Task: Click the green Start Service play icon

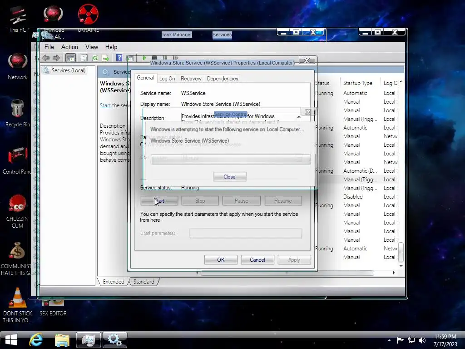Action: click(x=144, y=58)
